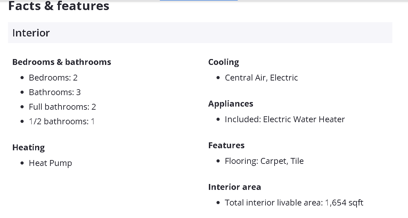Click the Appliances subheading
The height and width of the screenshot is (218, 408).
[230, 104]
